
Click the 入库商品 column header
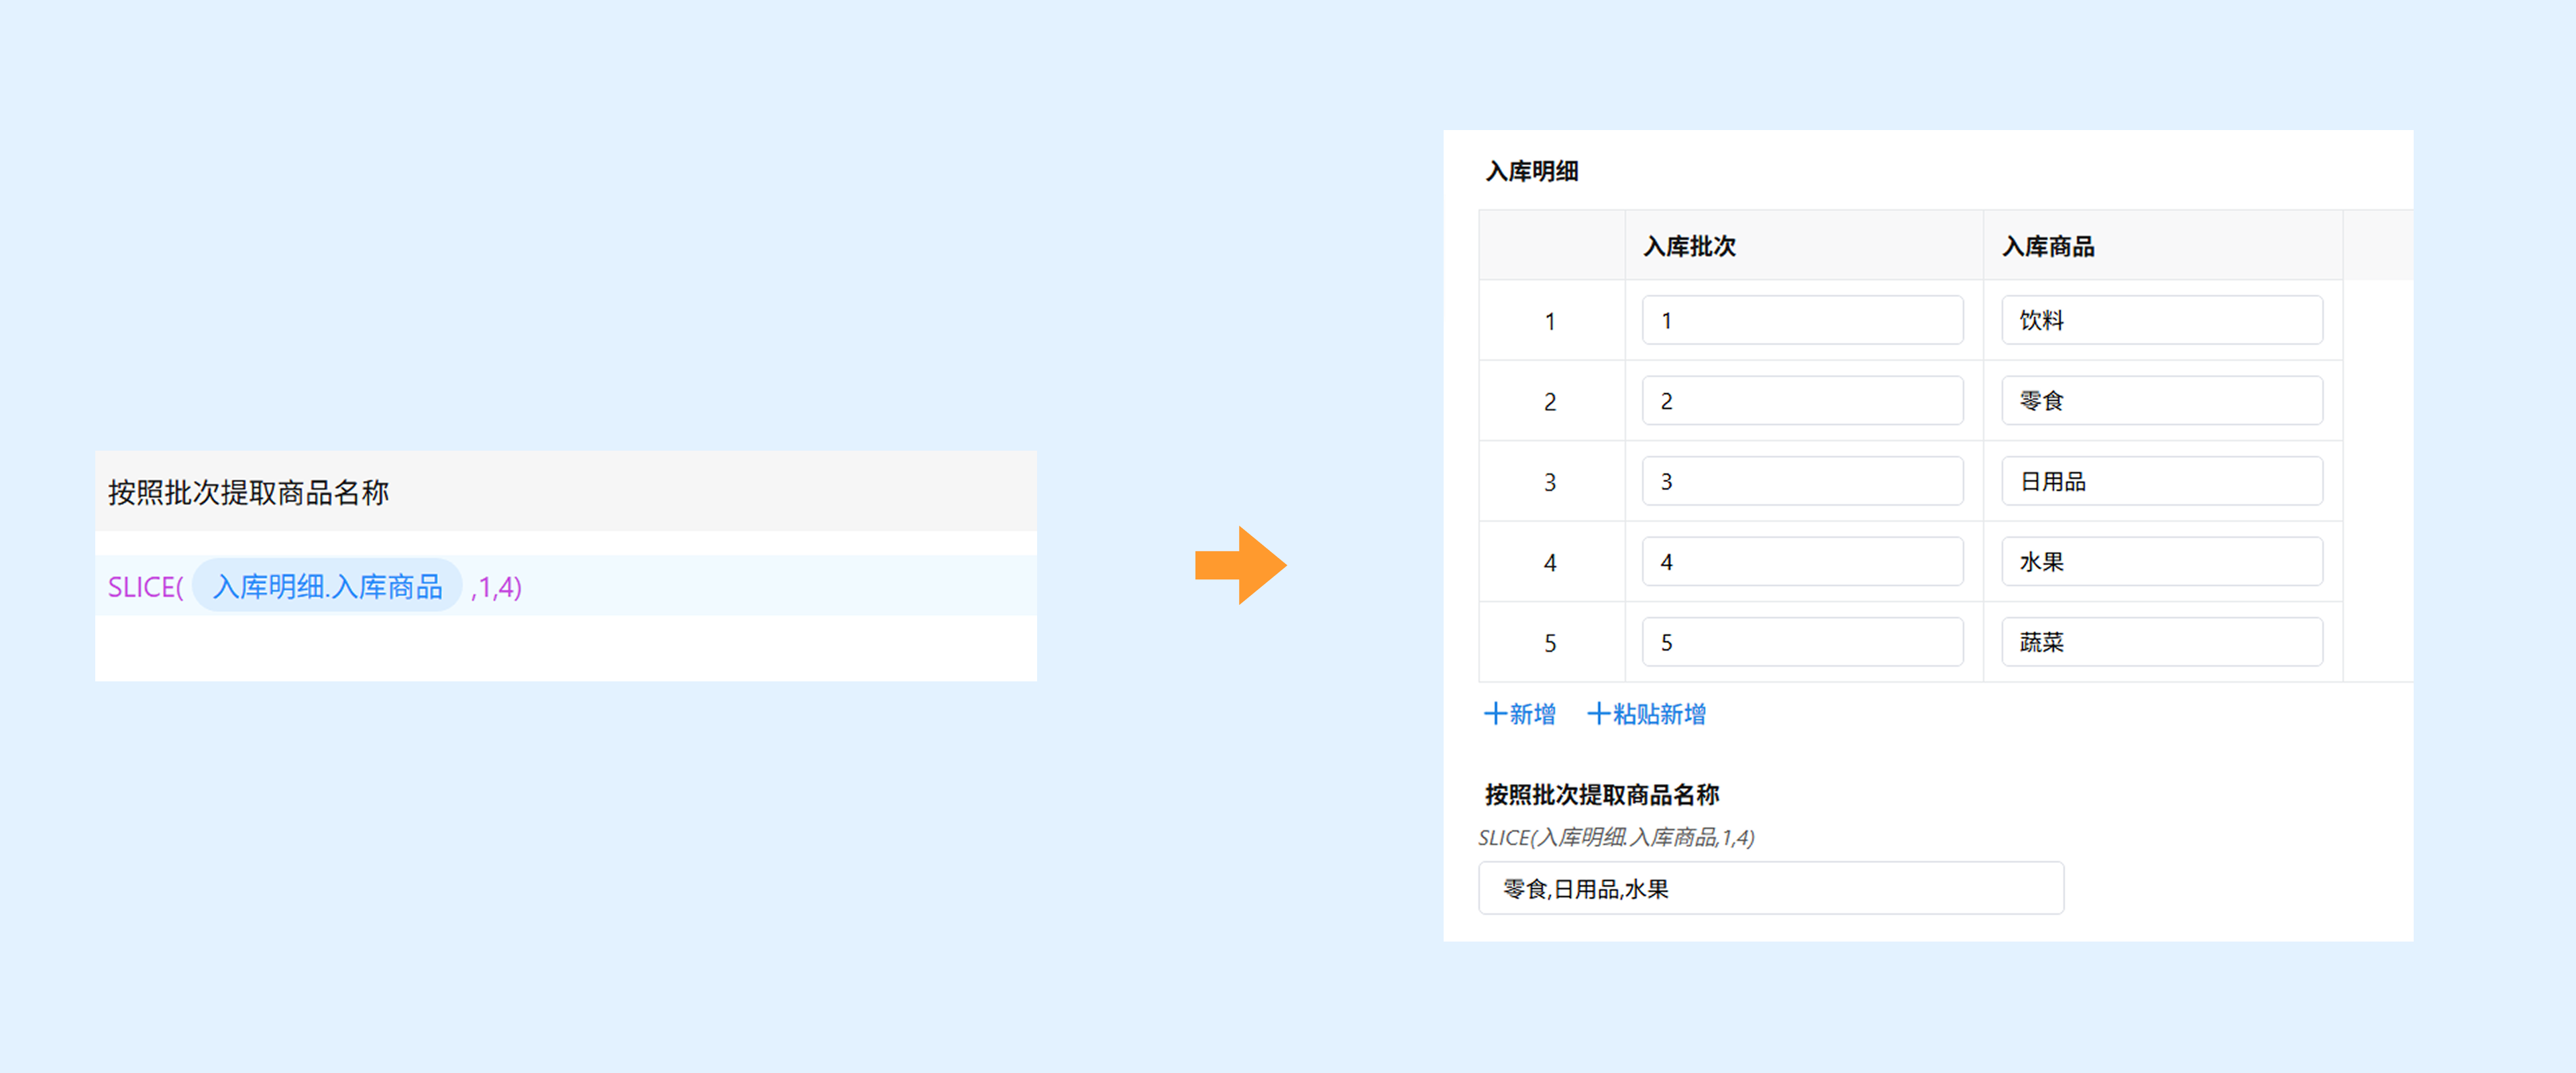2048,246
